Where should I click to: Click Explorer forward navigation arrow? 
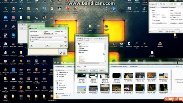pyautogui.click(x=58, y=63)
